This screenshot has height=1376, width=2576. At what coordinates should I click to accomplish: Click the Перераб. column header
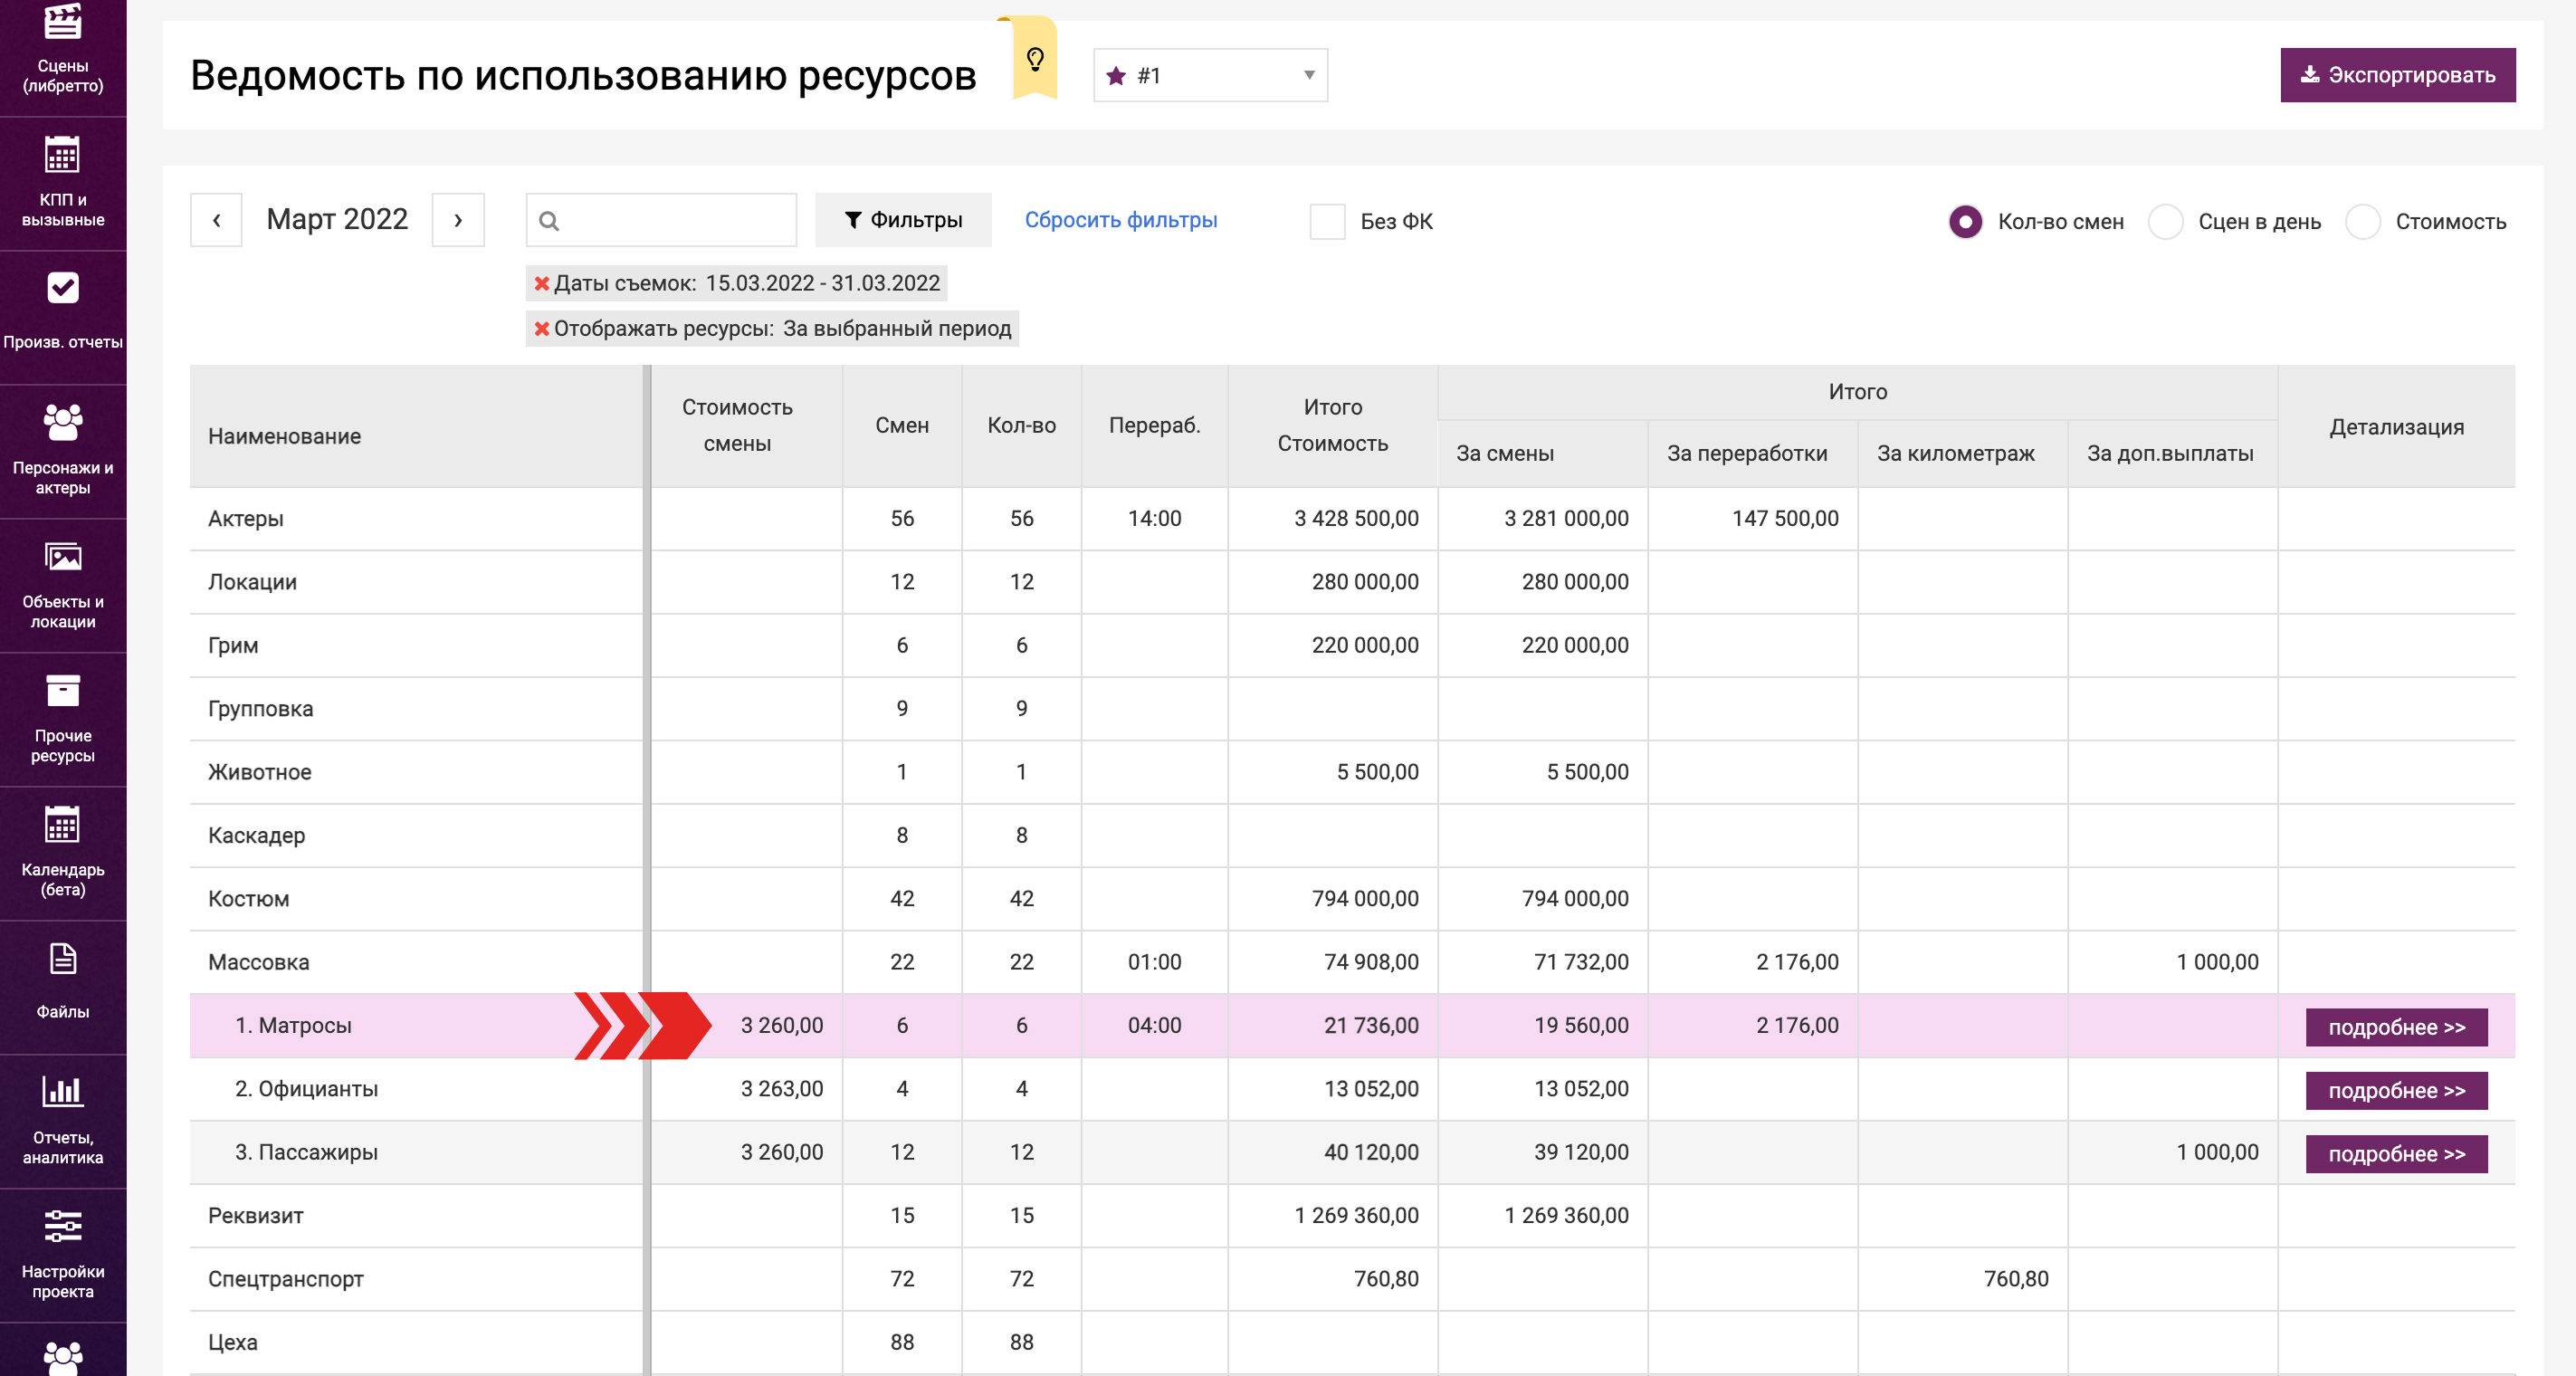[1154, 426]
